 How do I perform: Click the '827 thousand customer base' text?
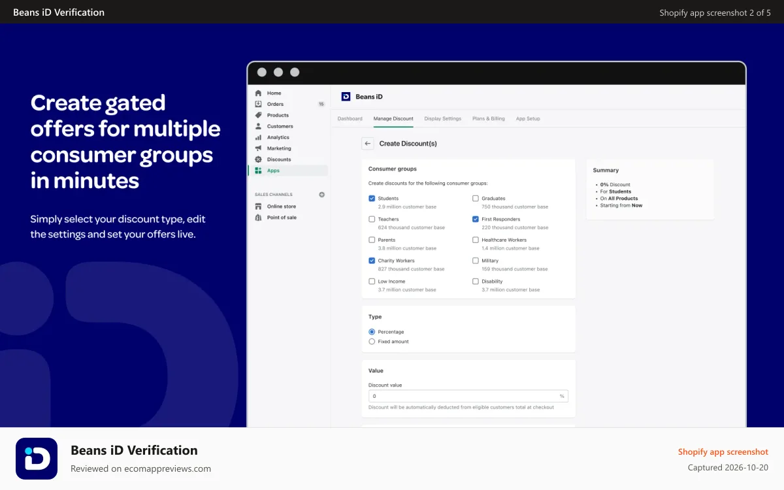tap(411, 269)
